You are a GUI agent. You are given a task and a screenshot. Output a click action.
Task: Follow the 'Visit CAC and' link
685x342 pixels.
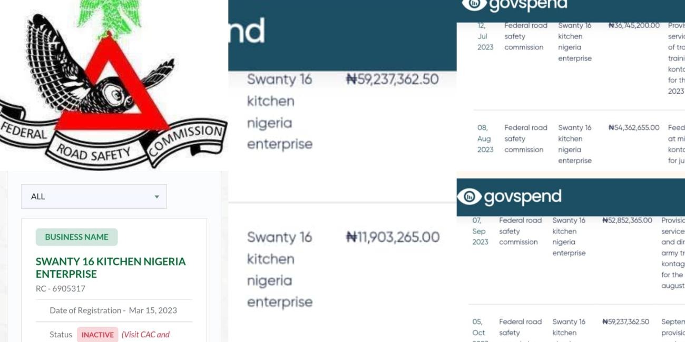click(145, 335)
